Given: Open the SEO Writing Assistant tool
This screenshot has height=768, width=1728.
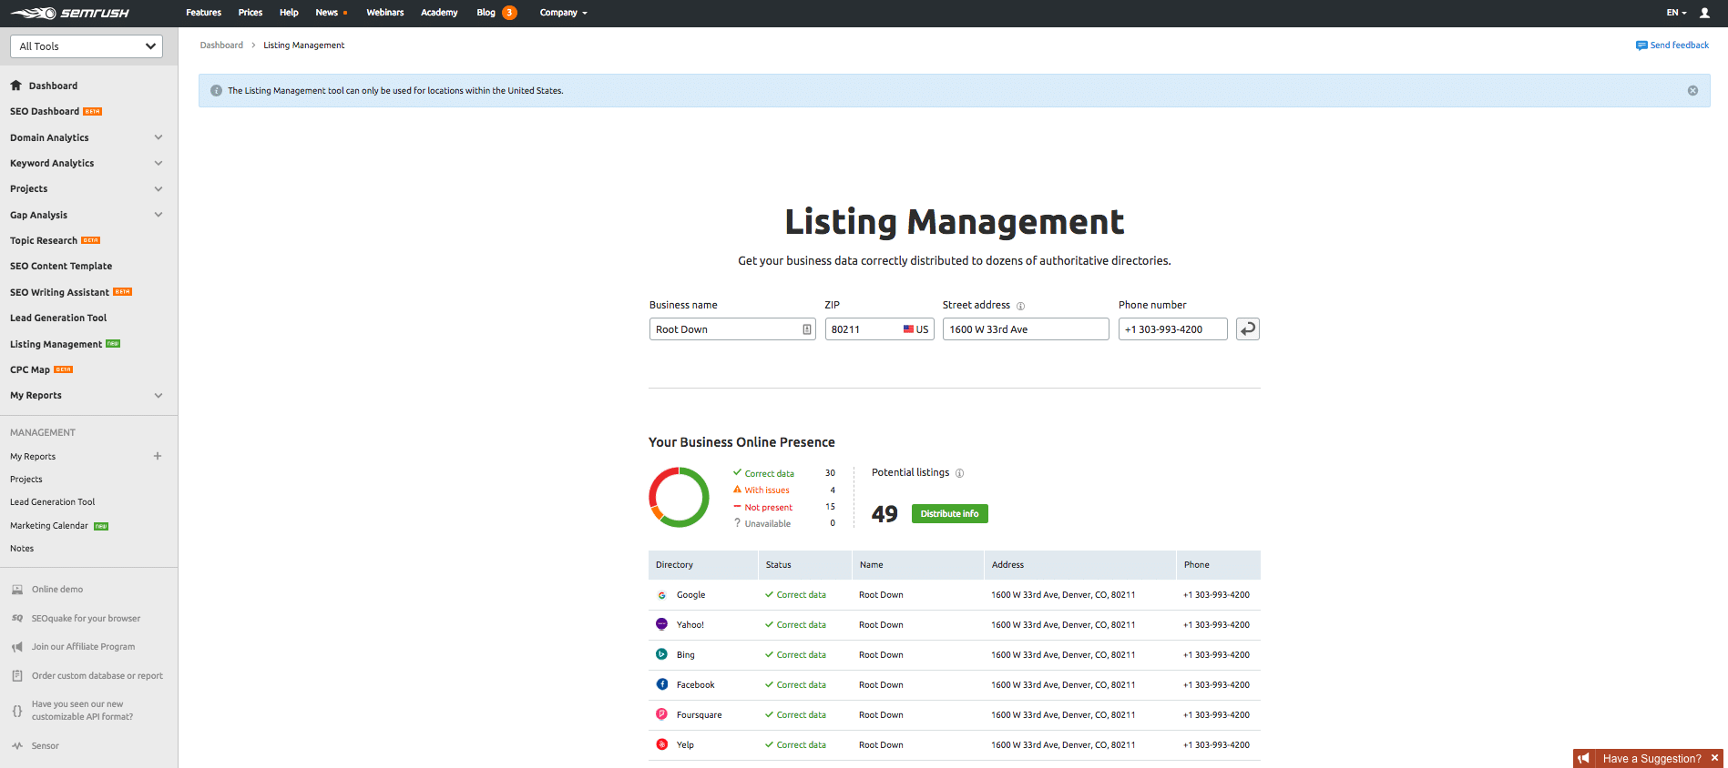Looking at the screenshot, I should (59, 292).
